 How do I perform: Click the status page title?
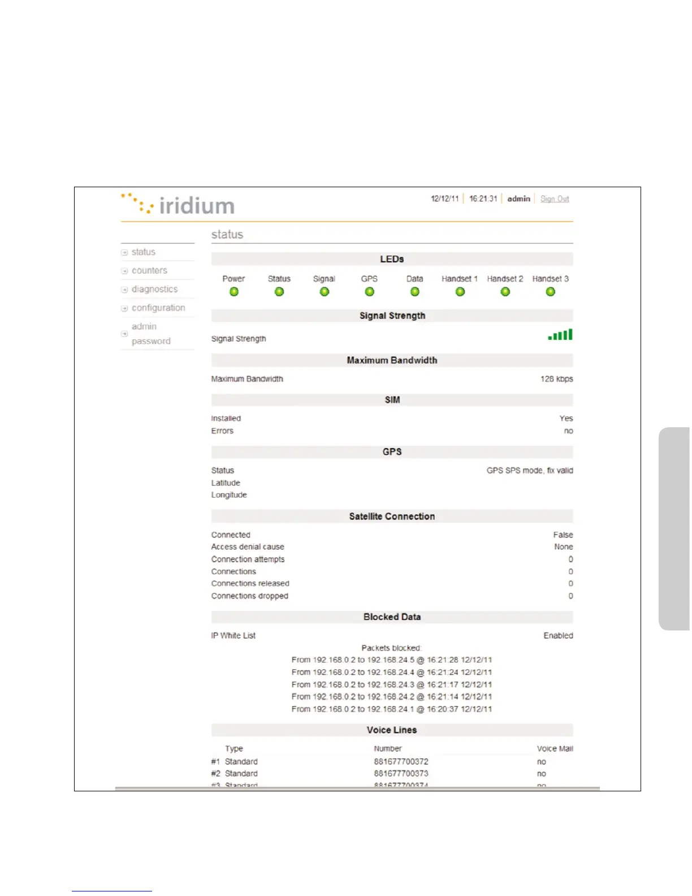click(x=227, y=235)
